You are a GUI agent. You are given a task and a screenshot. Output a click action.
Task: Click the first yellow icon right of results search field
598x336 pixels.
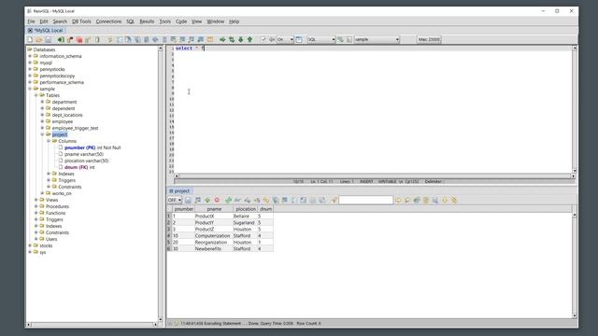pyautogui.click(x=398, y=201)
